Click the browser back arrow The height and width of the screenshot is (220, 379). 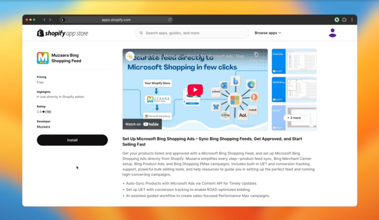pos(44,20)
